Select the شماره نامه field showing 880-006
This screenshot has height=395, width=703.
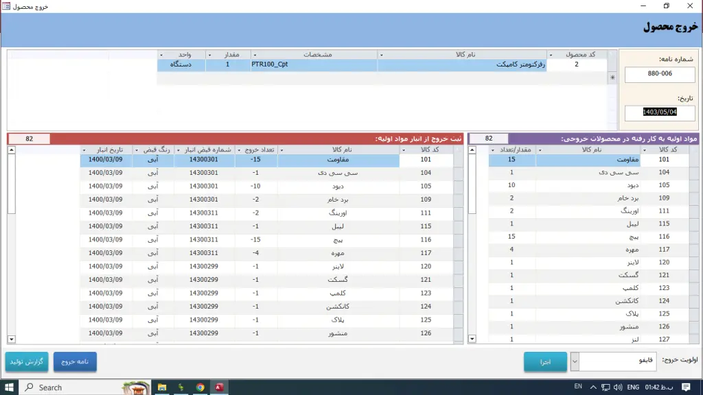(659, 74)
